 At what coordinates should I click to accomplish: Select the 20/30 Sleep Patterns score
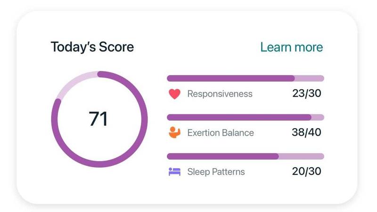pos(306,171)
